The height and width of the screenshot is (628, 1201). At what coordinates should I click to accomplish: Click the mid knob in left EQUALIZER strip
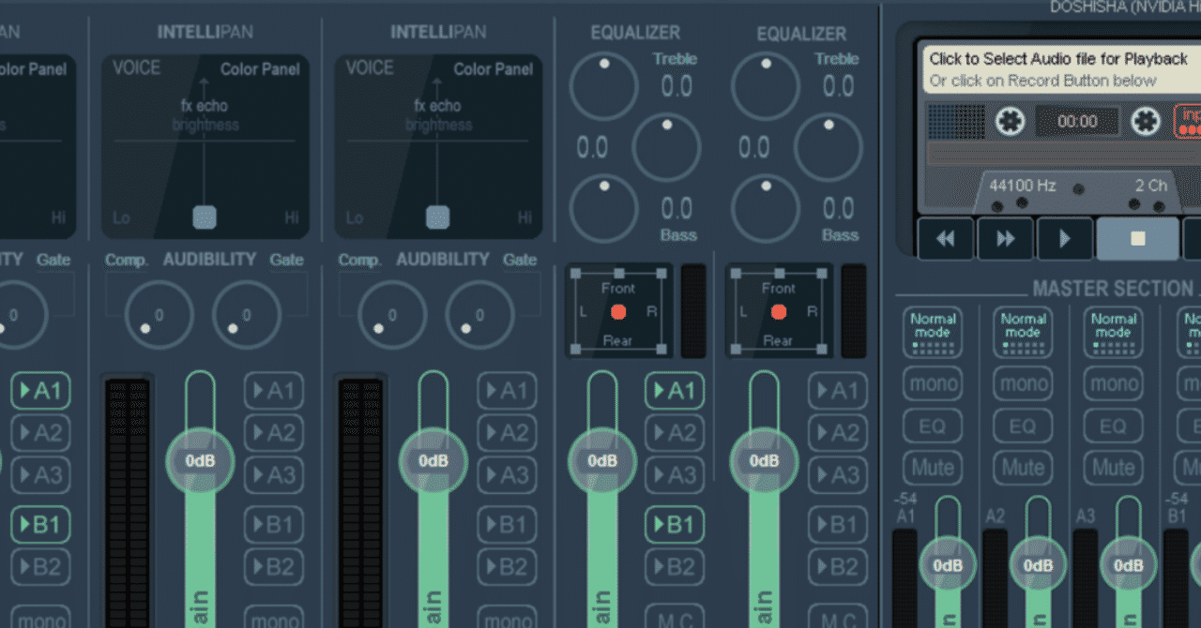coord(666,147)
